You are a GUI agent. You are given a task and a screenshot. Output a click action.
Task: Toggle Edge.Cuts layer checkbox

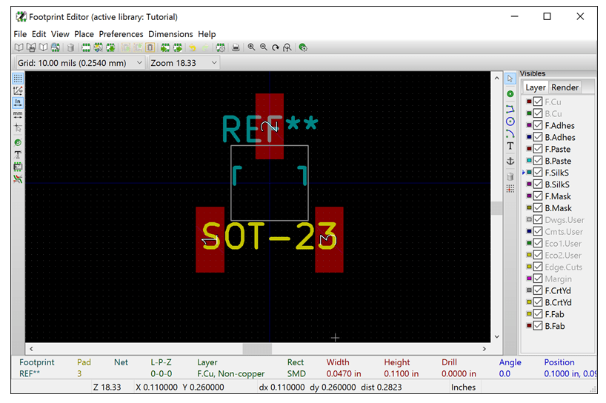(x=538, y=267)
